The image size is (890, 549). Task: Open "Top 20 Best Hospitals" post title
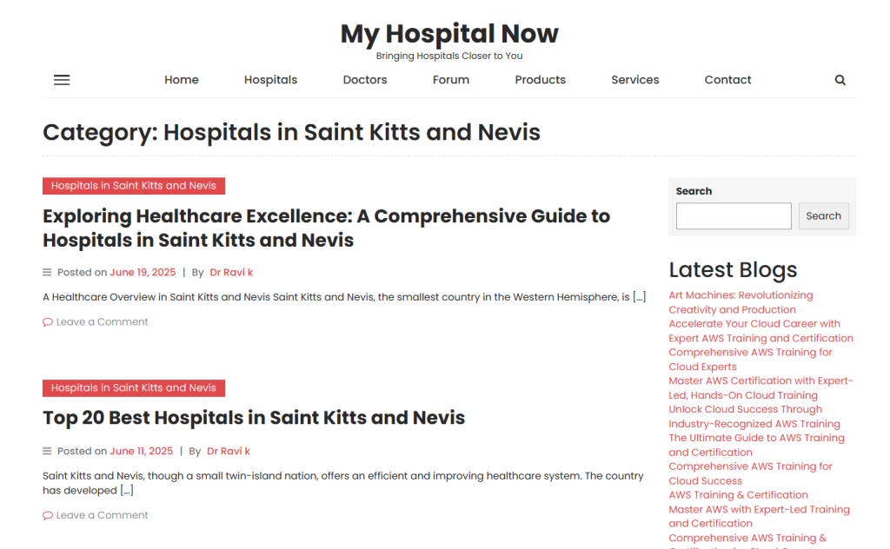pos(254,418)
